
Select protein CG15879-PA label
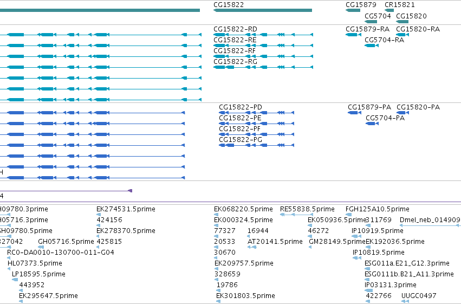point(369,107)
